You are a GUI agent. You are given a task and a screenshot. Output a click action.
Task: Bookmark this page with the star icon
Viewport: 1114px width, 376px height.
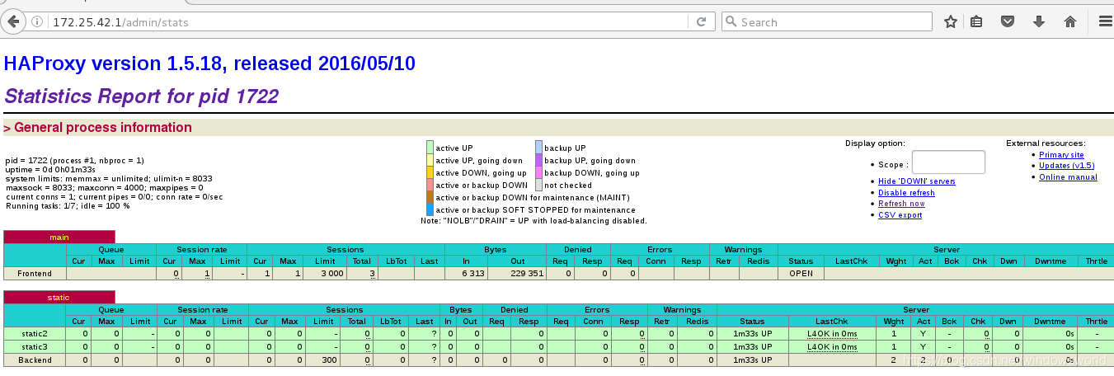click(951, 22)
